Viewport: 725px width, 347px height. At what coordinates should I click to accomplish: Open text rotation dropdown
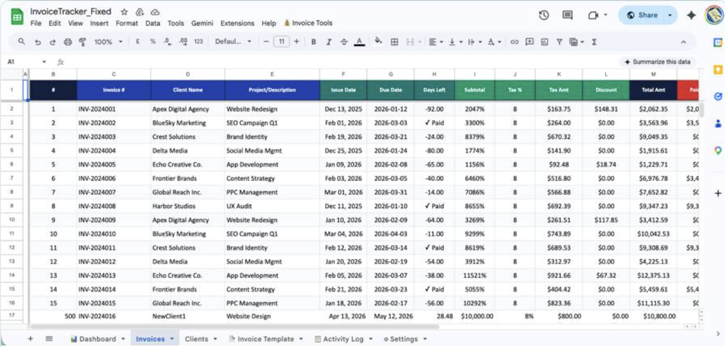pyautogui.click(x=494, y=42)
